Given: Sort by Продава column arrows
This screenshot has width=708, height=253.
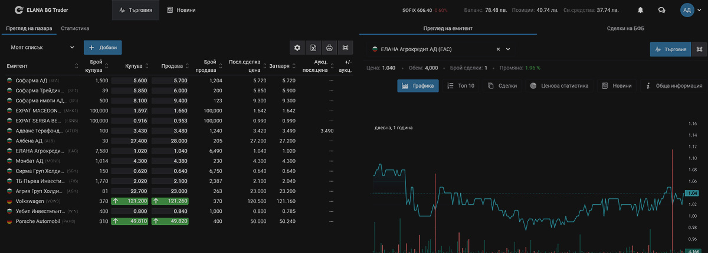Looking at the screenshot, I should [188, 65].
